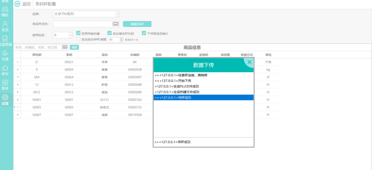Screen dimensions: 372x170
Task: Click the 自编码 cell 30000089
Action: pos(135,92)
